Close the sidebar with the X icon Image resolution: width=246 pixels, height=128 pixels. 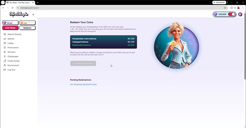33,15
